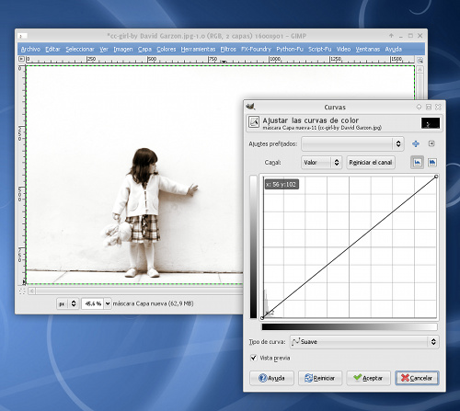Open the Seleccionar menu
Image resolution: width=460 pixels, height=411 pixels.
coord(80,49)
